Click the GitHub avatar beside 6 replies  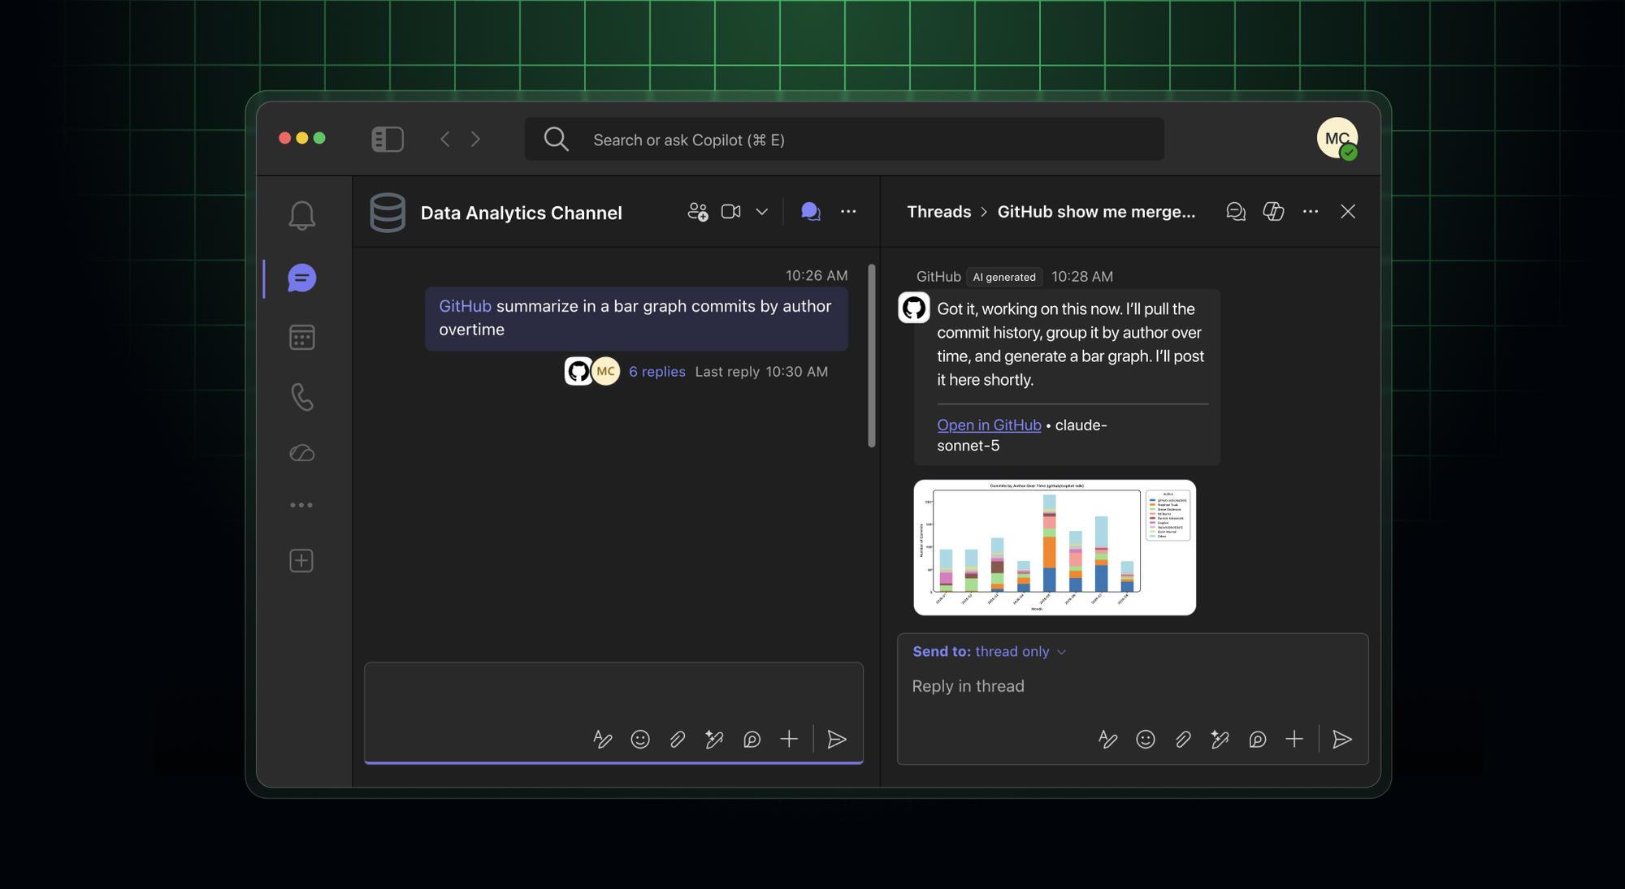pyautogui.click(x=578, y=371)
